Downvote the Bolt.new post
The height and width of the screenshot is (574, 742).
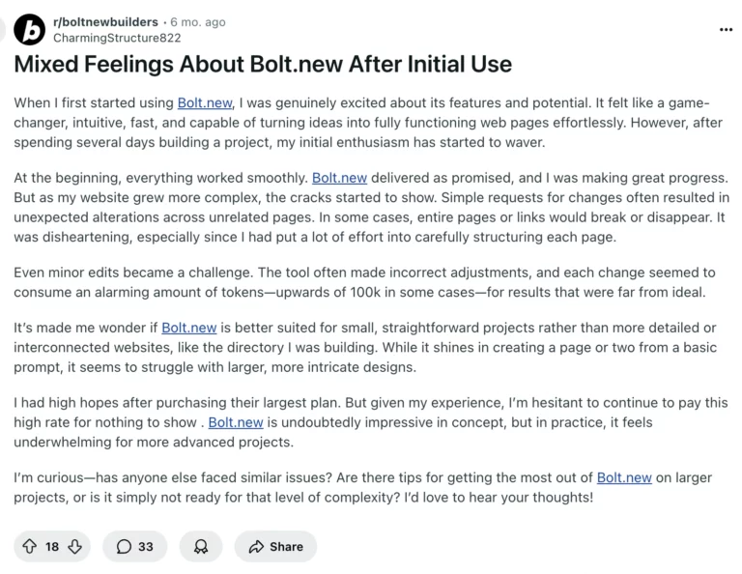click(74, 546)
